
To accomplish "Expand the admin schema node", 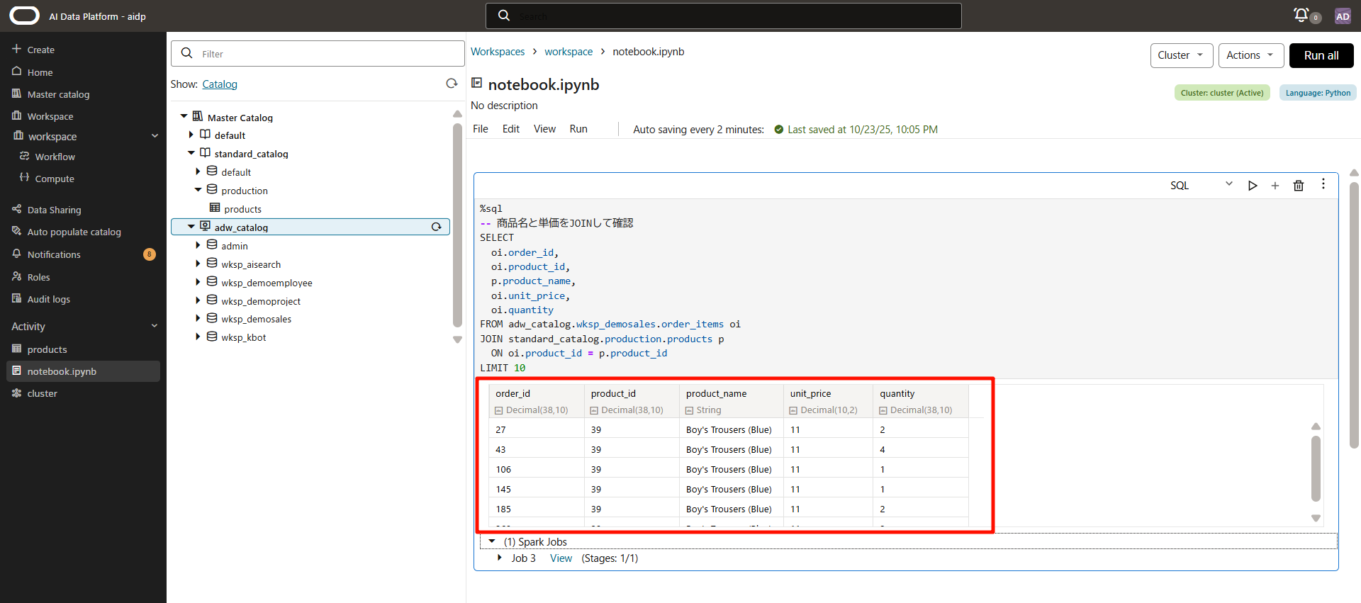I will (198, 245).
